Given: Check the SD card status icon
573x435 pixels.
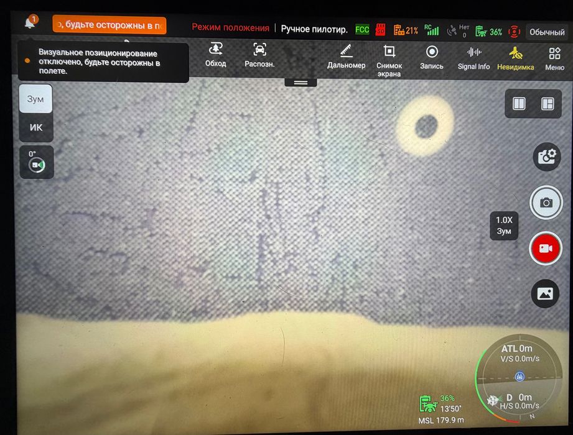Looking at the screenshot, I should tap(380, 30).
